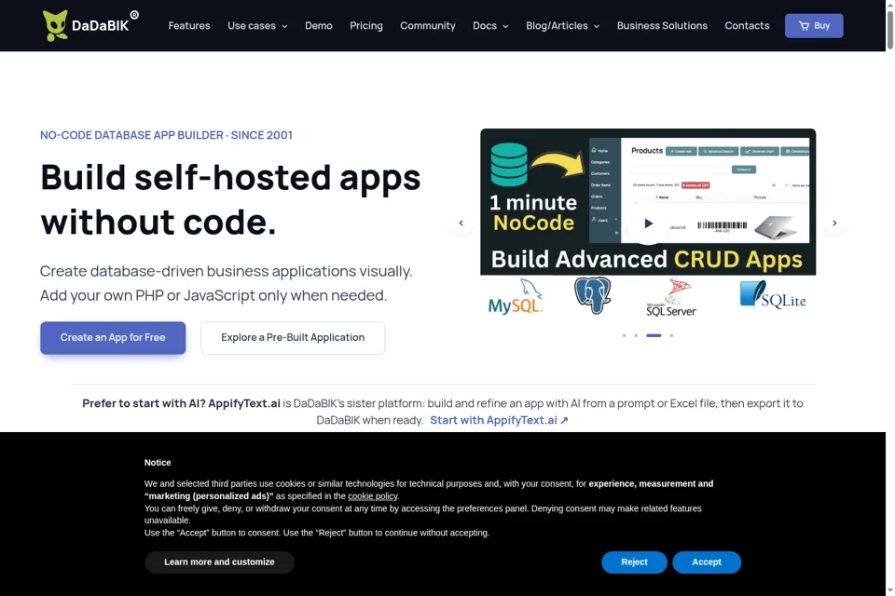
Task: Click the SQL Server logo
Action: pyautogui.click(x=671, y=297)
